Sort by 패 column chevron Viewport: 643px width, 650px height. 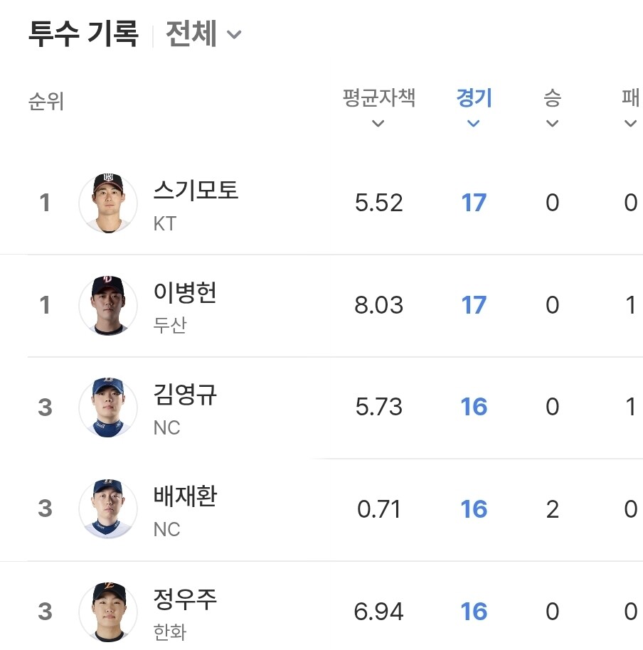click(x=631, y=124)
